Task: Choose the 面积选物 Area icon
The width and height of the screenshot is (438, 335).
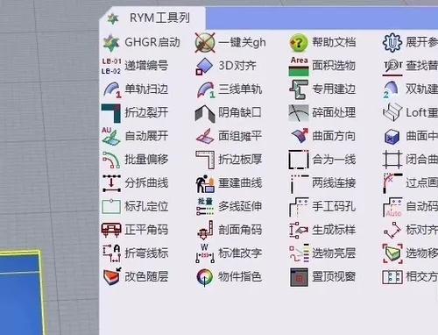Action: pyautogui.click(x=299, y=67)
